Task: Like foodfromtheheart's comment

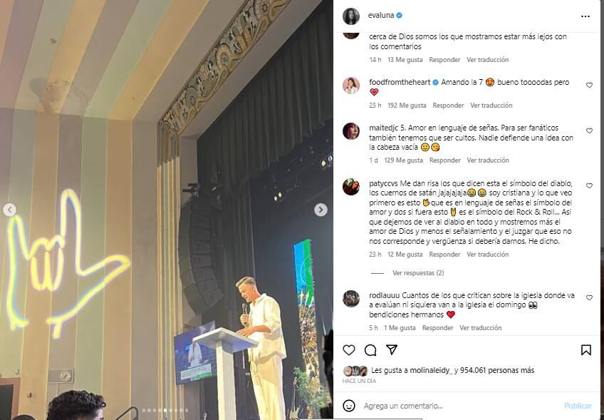Action: [589, 86]
